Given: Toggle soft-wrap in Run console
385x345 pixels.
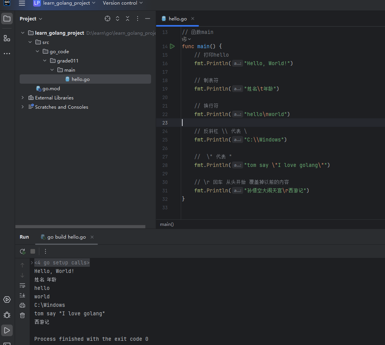Looking at the screenshot, I should pos(22,285).
